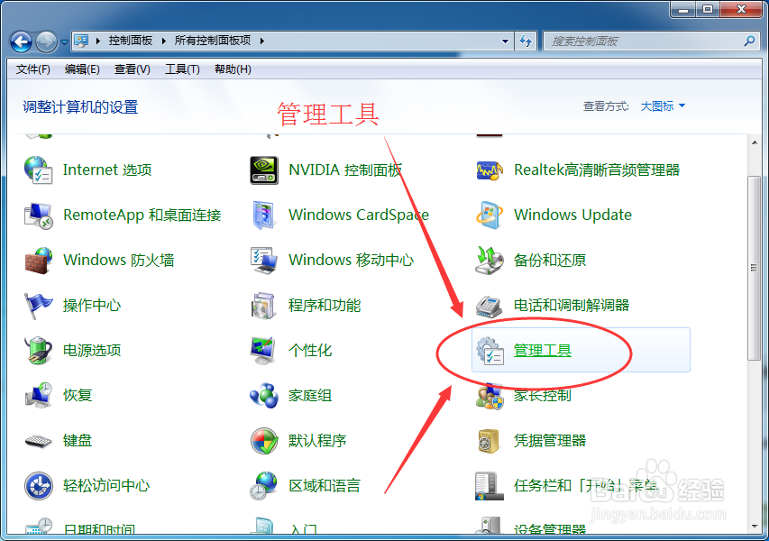Open the 帮助(H) menu
The width and height of the screenshot is (769, 541).
233,69
